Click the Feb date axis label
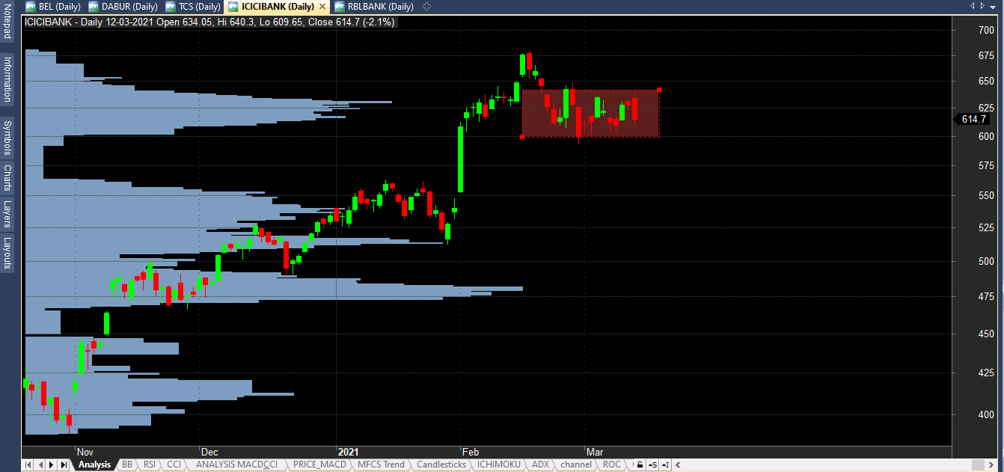This screenshot has height=472, width=1004. pyautogui.click(x=471, y=452)
